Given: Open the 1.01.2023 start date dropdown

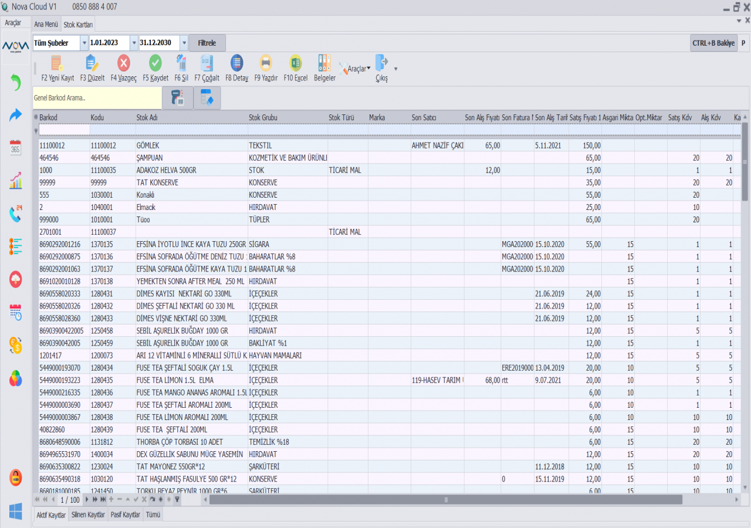Looking at the screenshot, I should (134, 43).
